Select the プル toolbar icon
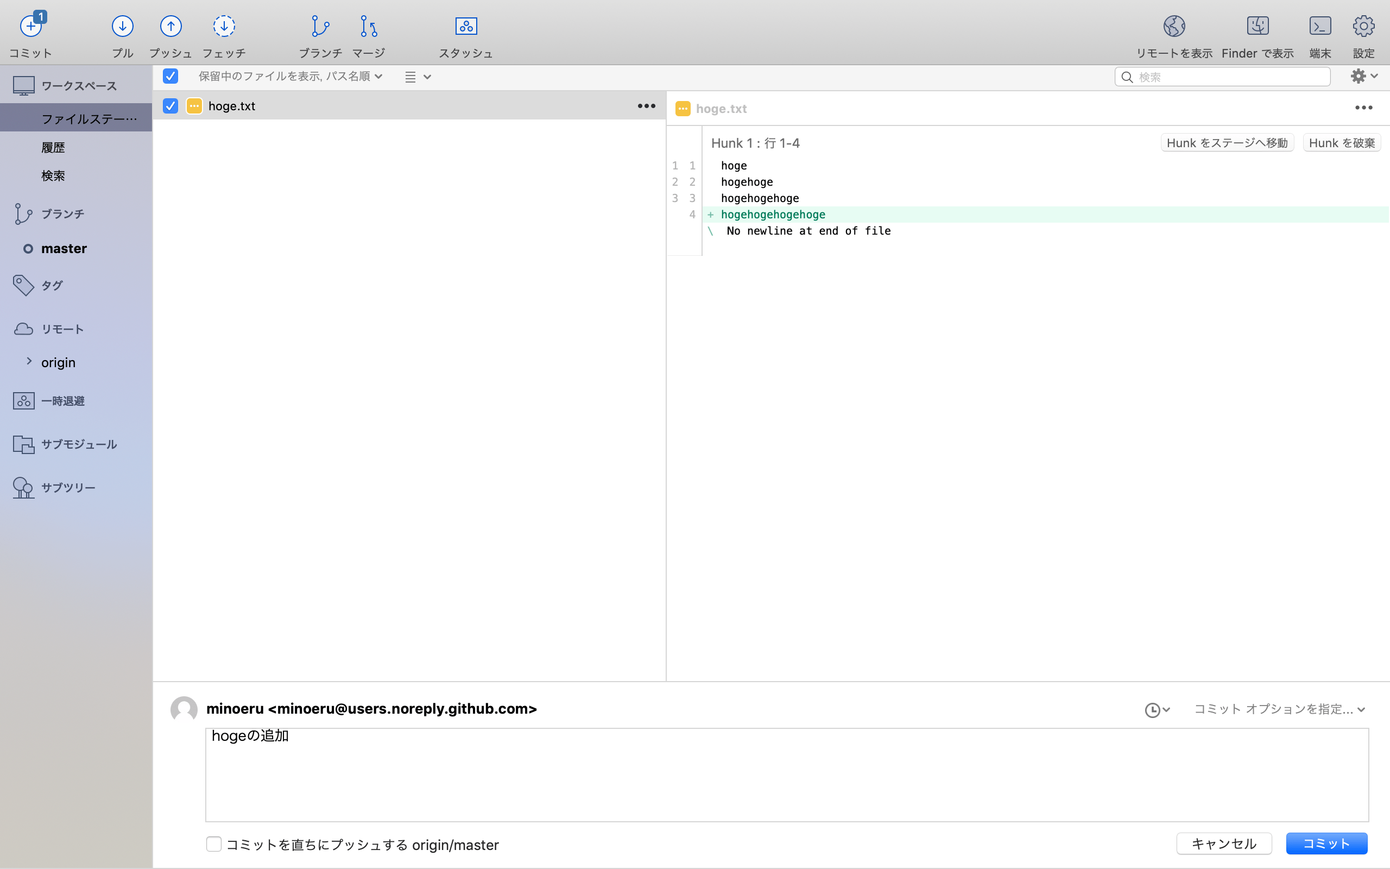Screen dimensions: 1390x869 tap(122, 26)
